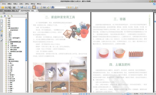Select bookmark '二、家庭种菜常用工具'
Screen dimensions: 156x95
click(x=14, y=42)
